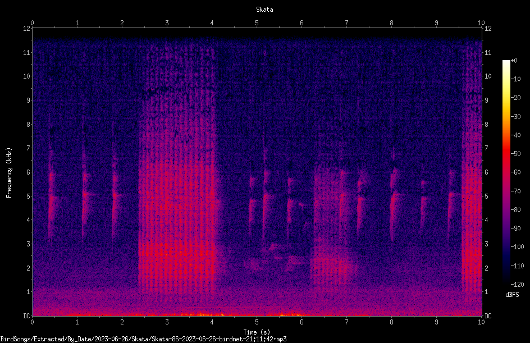Click the "-30" color scale label
Viewport: 530px width, 343px height.
pyautogui.click(x=515, y=117)
